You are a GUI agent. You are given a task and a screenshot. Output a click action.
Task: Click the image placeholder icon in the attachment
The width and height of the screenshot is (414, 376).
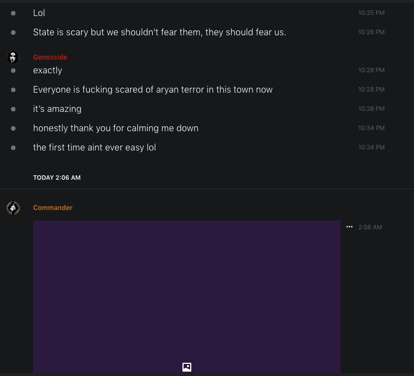pos(187,367)
